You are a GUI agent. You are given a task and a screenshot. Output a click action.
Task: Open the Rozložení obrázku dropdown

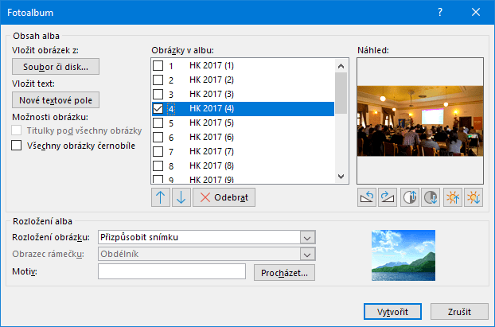(x=306, y=236)
